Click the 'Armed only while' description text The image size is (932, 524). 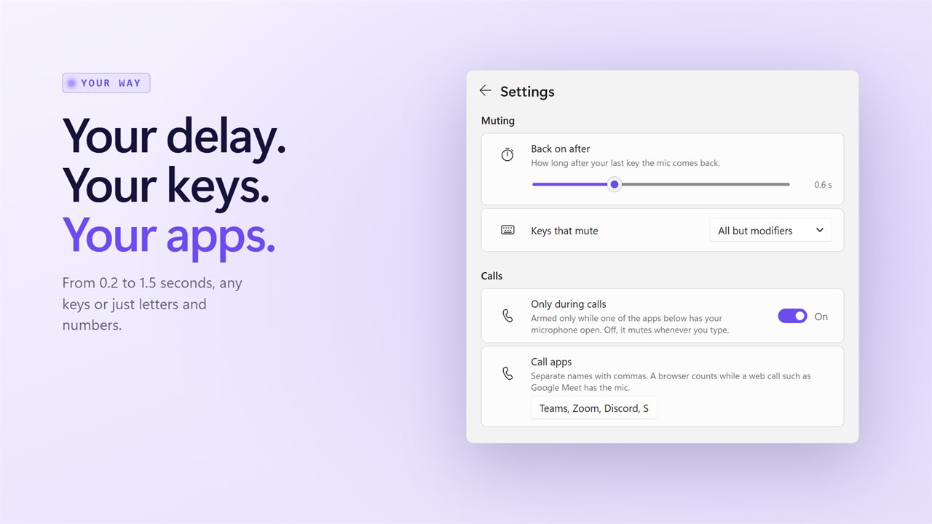tap(630, 324)
